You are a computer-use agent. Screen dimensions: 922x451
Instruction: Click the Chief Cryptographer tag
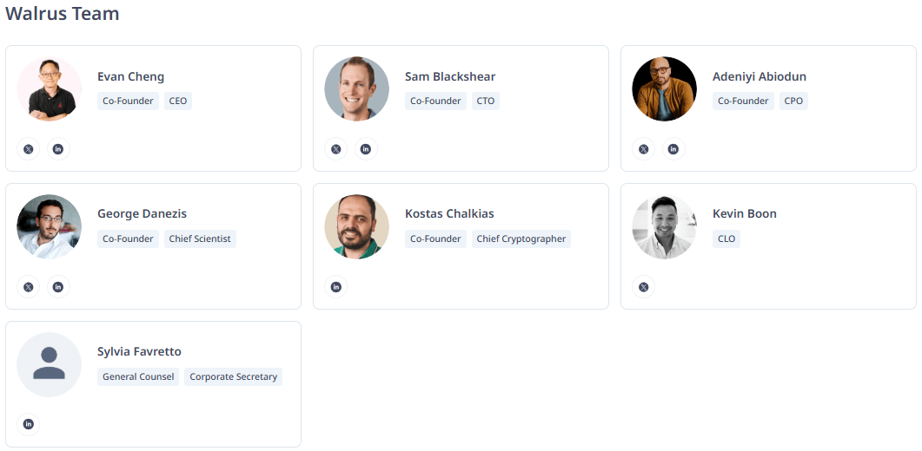(x=521, y=239)
